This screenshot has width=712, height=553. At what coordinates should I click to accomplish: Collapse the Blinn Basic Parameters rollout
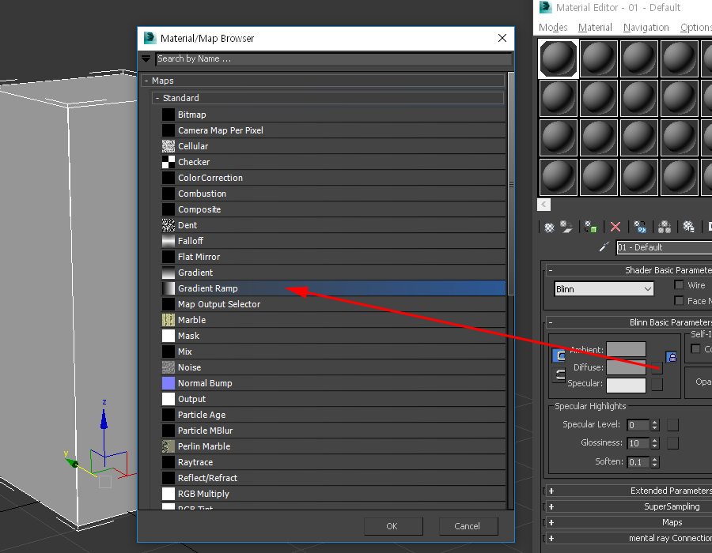point(551,322)
